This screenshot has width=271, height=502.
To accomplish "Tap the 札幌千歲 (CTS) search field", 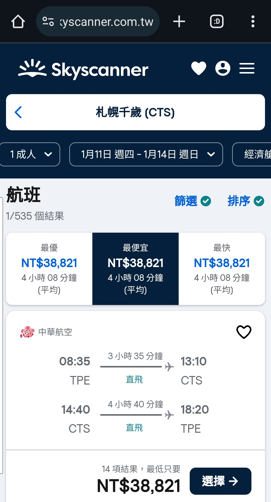I will coord(135,112).
